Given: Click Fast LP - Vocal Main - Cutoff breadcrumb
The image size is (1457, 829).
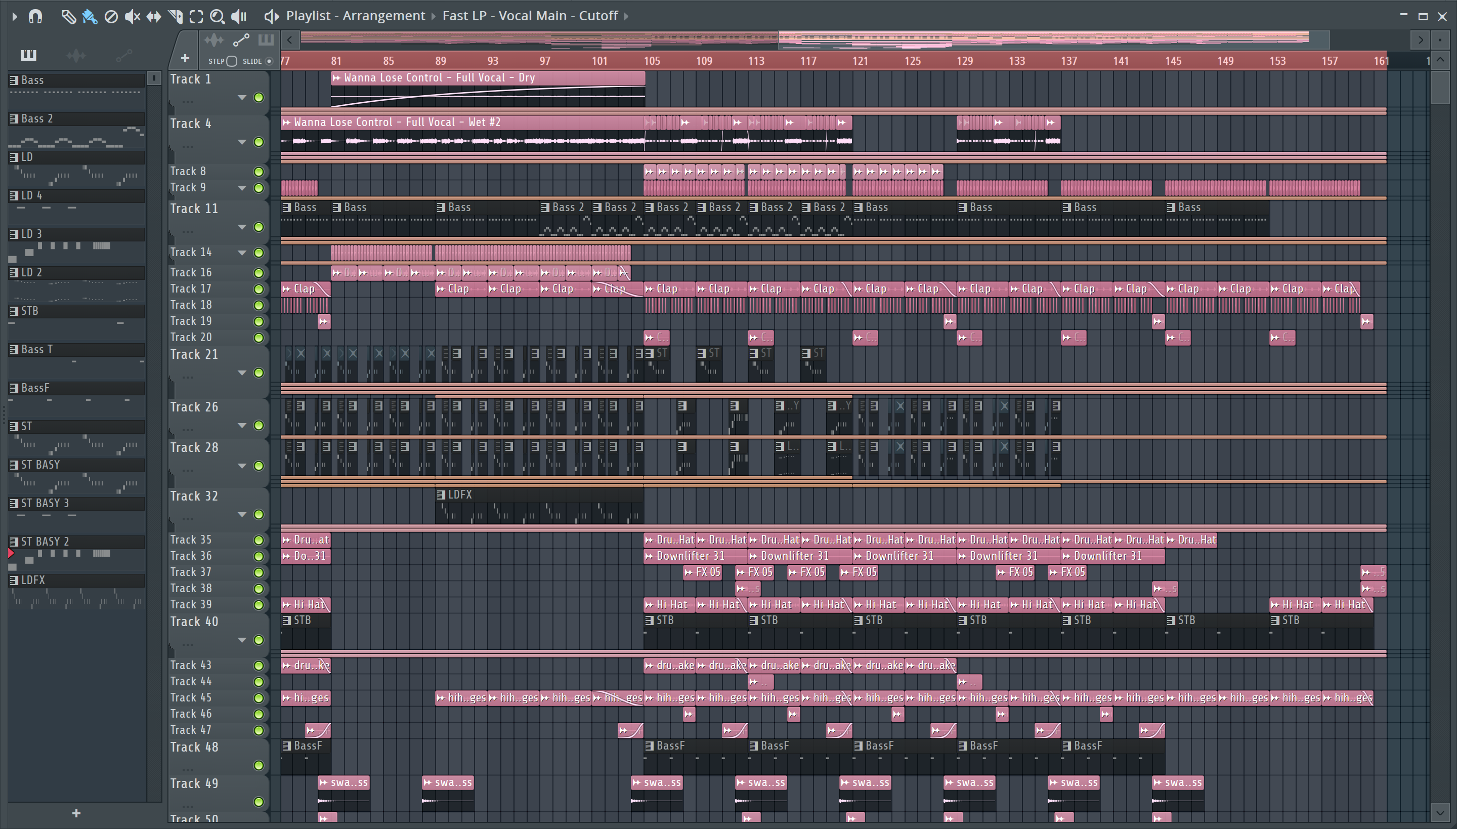Looking at the screenshot, I should tap(530, 16).
